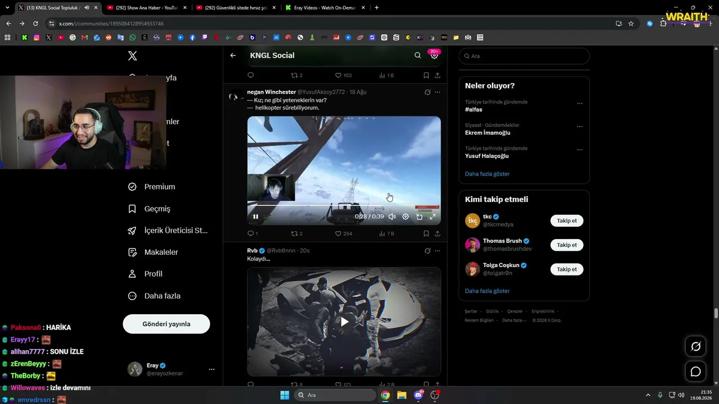Open video settings gear in player

click(x=406, y=217)
